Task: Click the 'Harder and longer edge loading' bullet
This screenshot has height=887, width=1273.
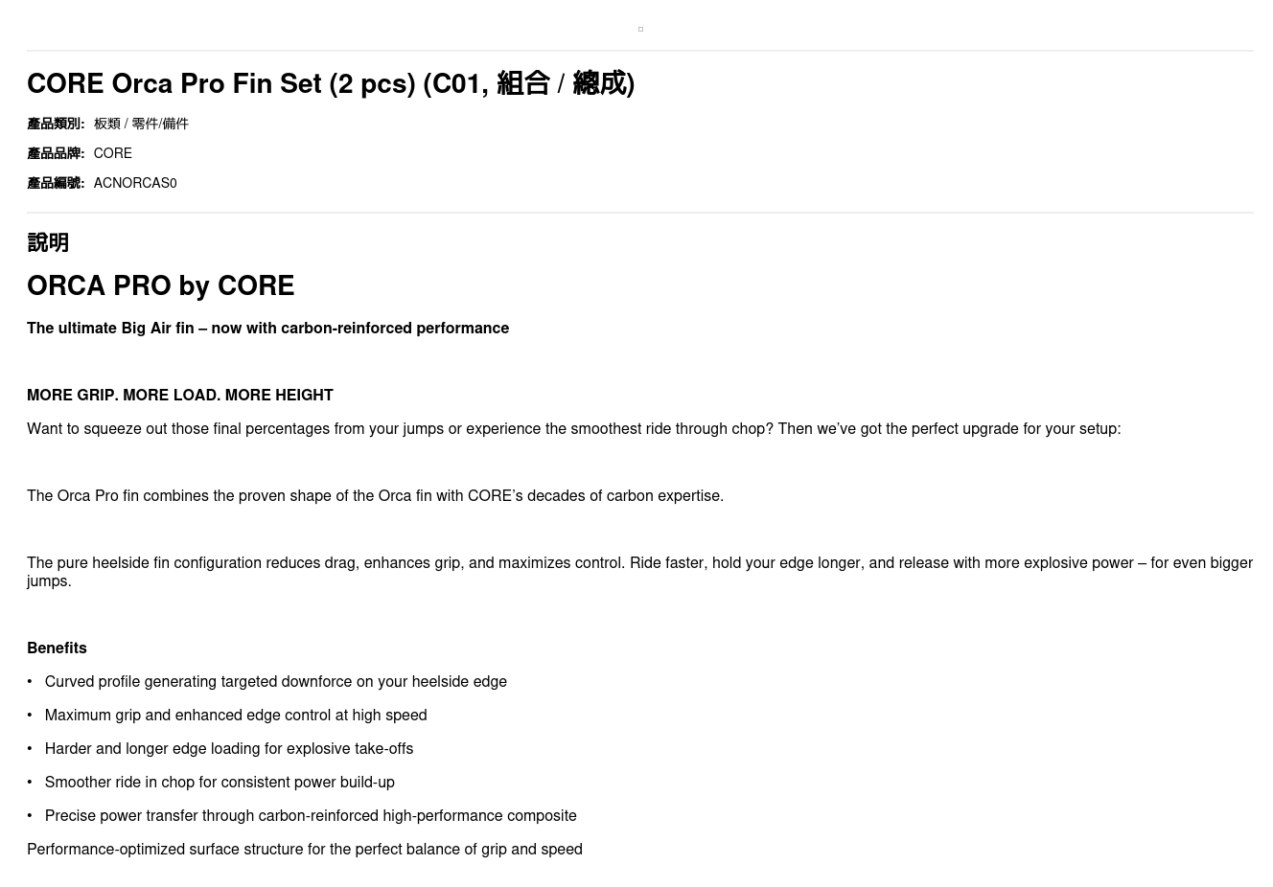Action: tap(228, 748)
